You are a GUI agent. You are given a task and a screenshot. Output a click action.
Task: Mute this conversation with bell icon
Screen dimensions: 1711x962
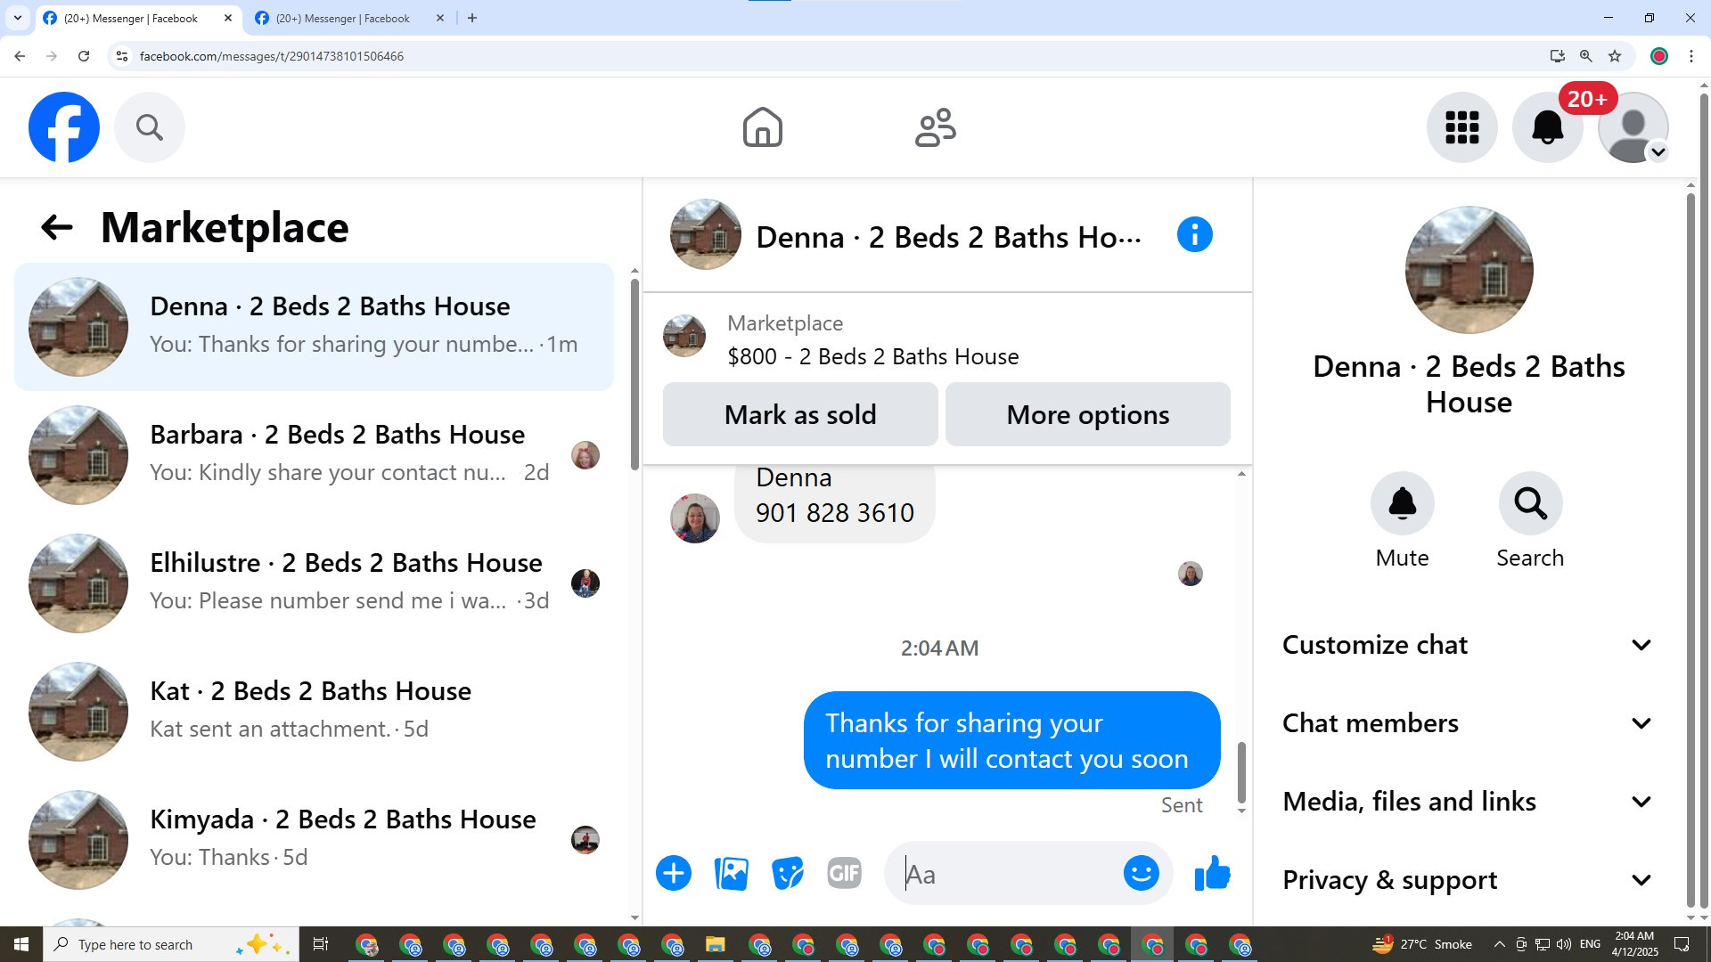tap(1403, 503)
